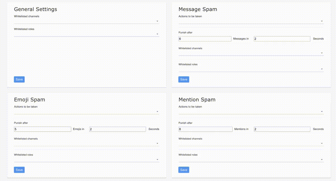Click the Mention Spam mentions count field
This screenshot has width=336, height=181.
click(x=205, y=129)
